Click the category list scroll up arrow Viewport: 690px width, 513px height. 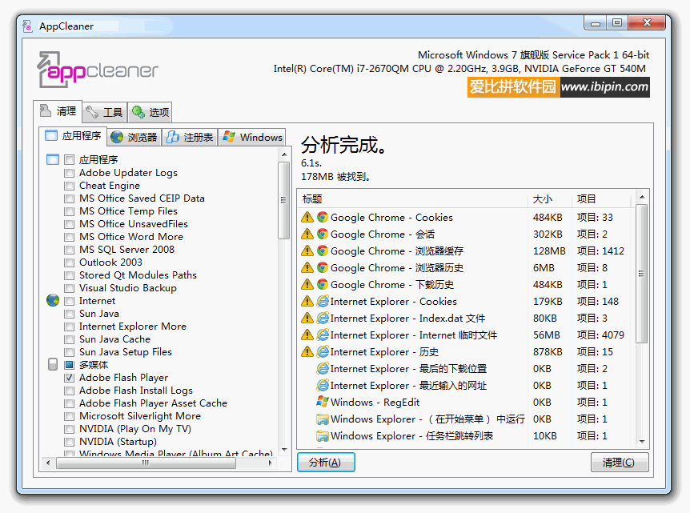[284, 155]
